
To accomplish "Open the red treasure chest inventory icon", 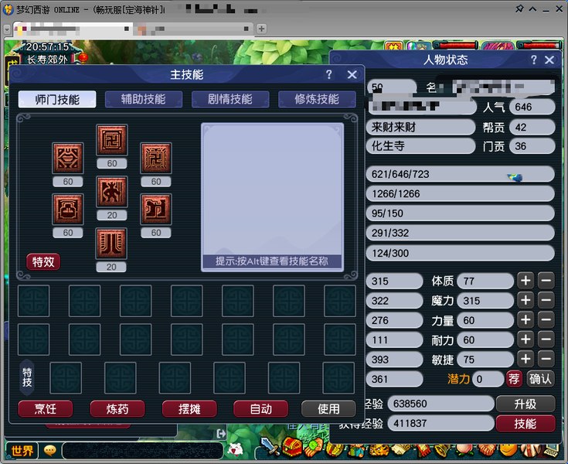I will pyautogui.click(x=291, y=447).
